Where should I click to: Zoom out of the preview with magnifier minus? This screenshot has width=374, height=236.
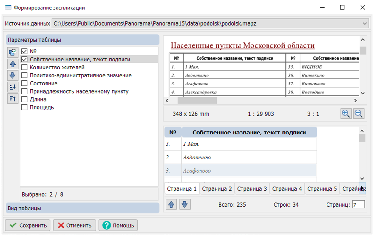(359, 114)
